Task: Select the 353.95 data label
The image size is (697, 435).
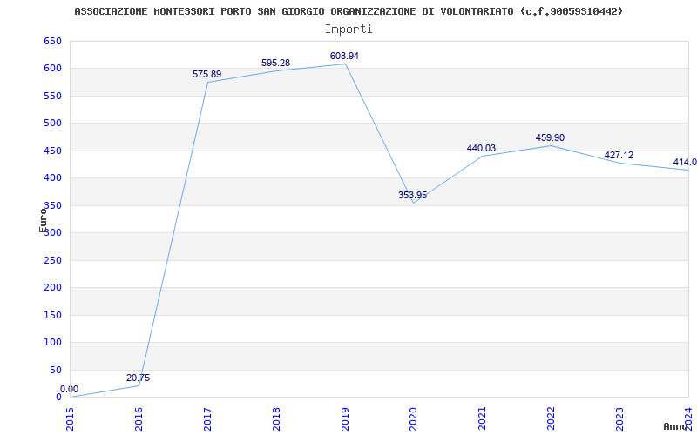Action: point(412,195)
